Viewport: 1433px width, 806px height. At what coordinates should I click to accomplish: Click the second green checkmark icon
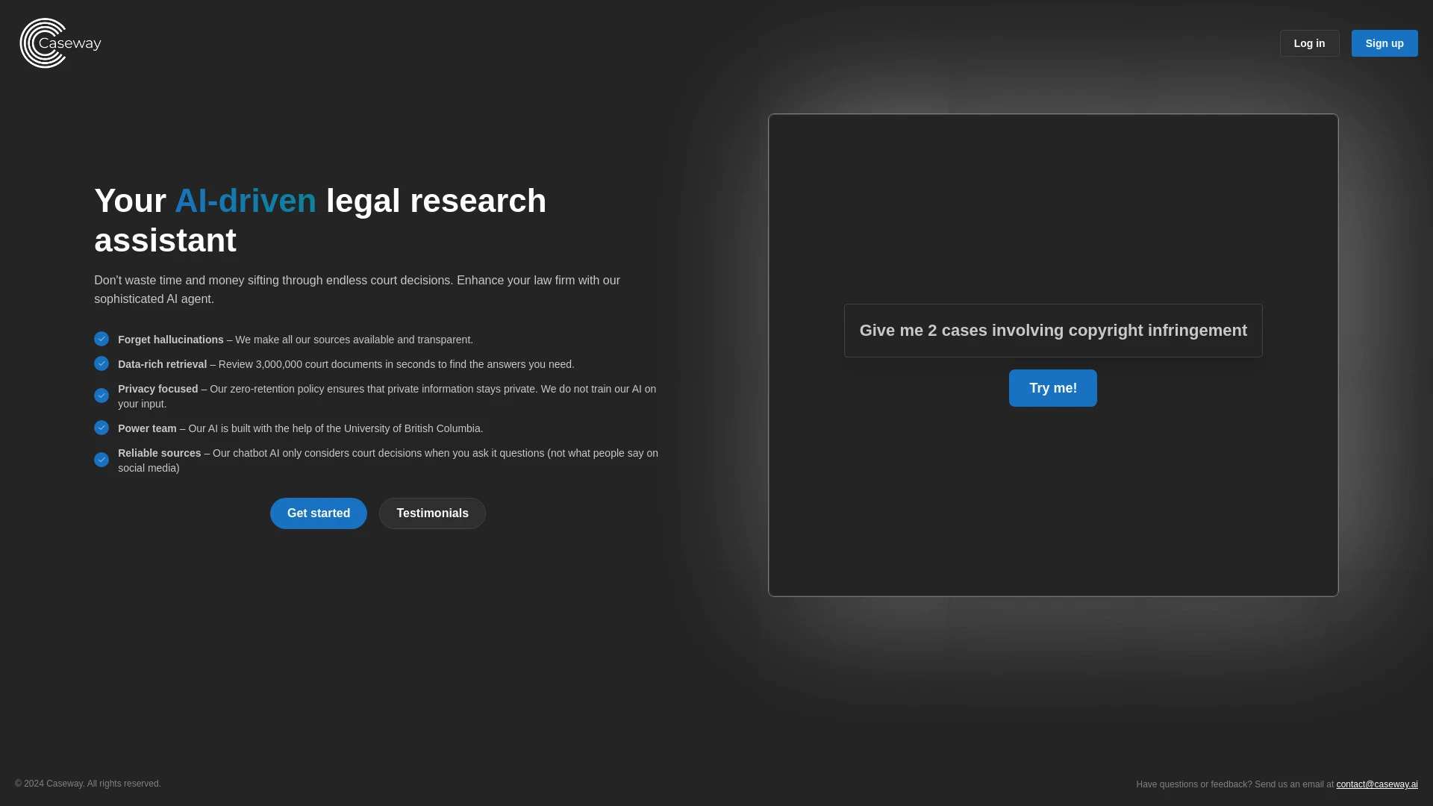pyautogui.click(x=102, y=363)
